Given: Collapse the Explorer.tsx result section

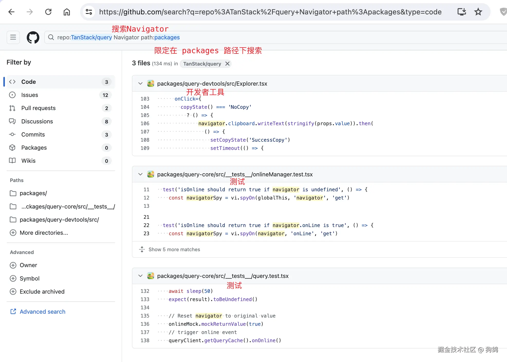Looking at the screenshot, I should (x=140, y=83).
